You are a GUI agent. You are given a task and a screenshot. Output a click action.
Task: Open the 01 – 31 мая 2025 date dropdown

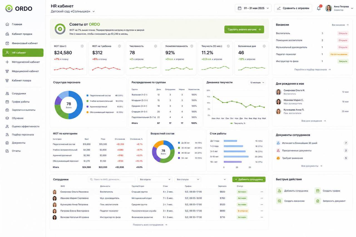pyautogui.click(x=253, y=8)
